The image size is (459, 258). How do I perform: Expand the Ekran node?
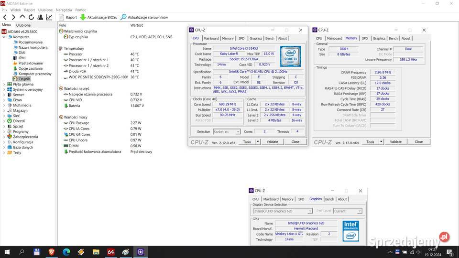coord(4,100)
